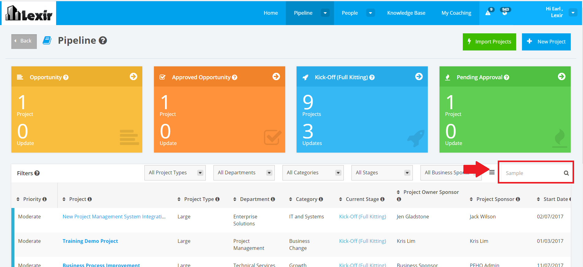Expand the Pipeline menu dropdown arrow
Screen dimensions: 583x267
(x=325, y=13)
